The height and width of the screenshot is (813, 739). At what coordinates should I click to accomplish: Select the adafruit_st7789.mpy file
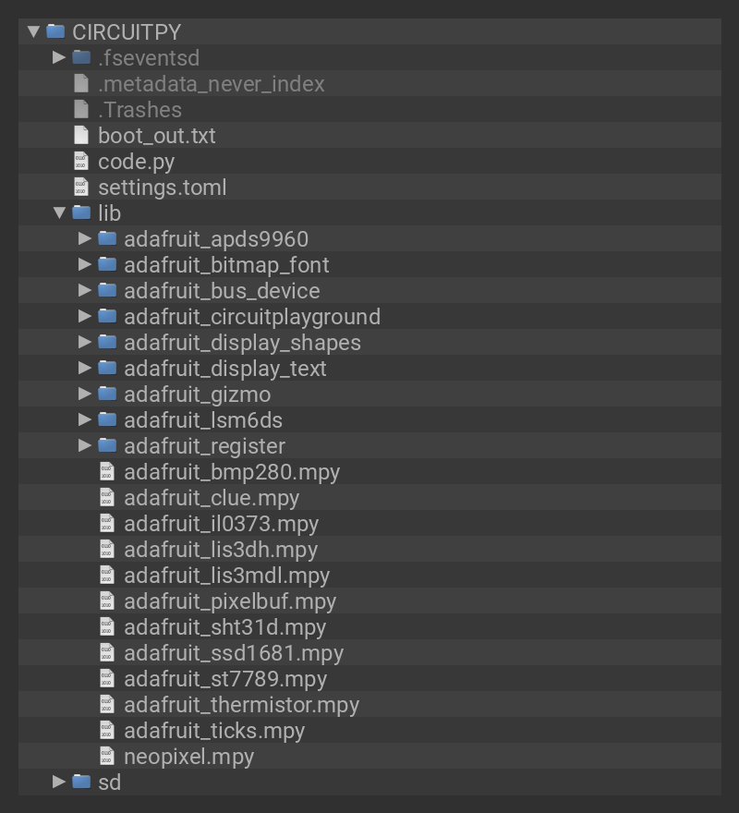[224, 678]
